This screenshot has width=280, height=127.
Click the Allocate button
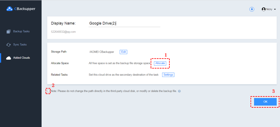click(x=160, y=63)
